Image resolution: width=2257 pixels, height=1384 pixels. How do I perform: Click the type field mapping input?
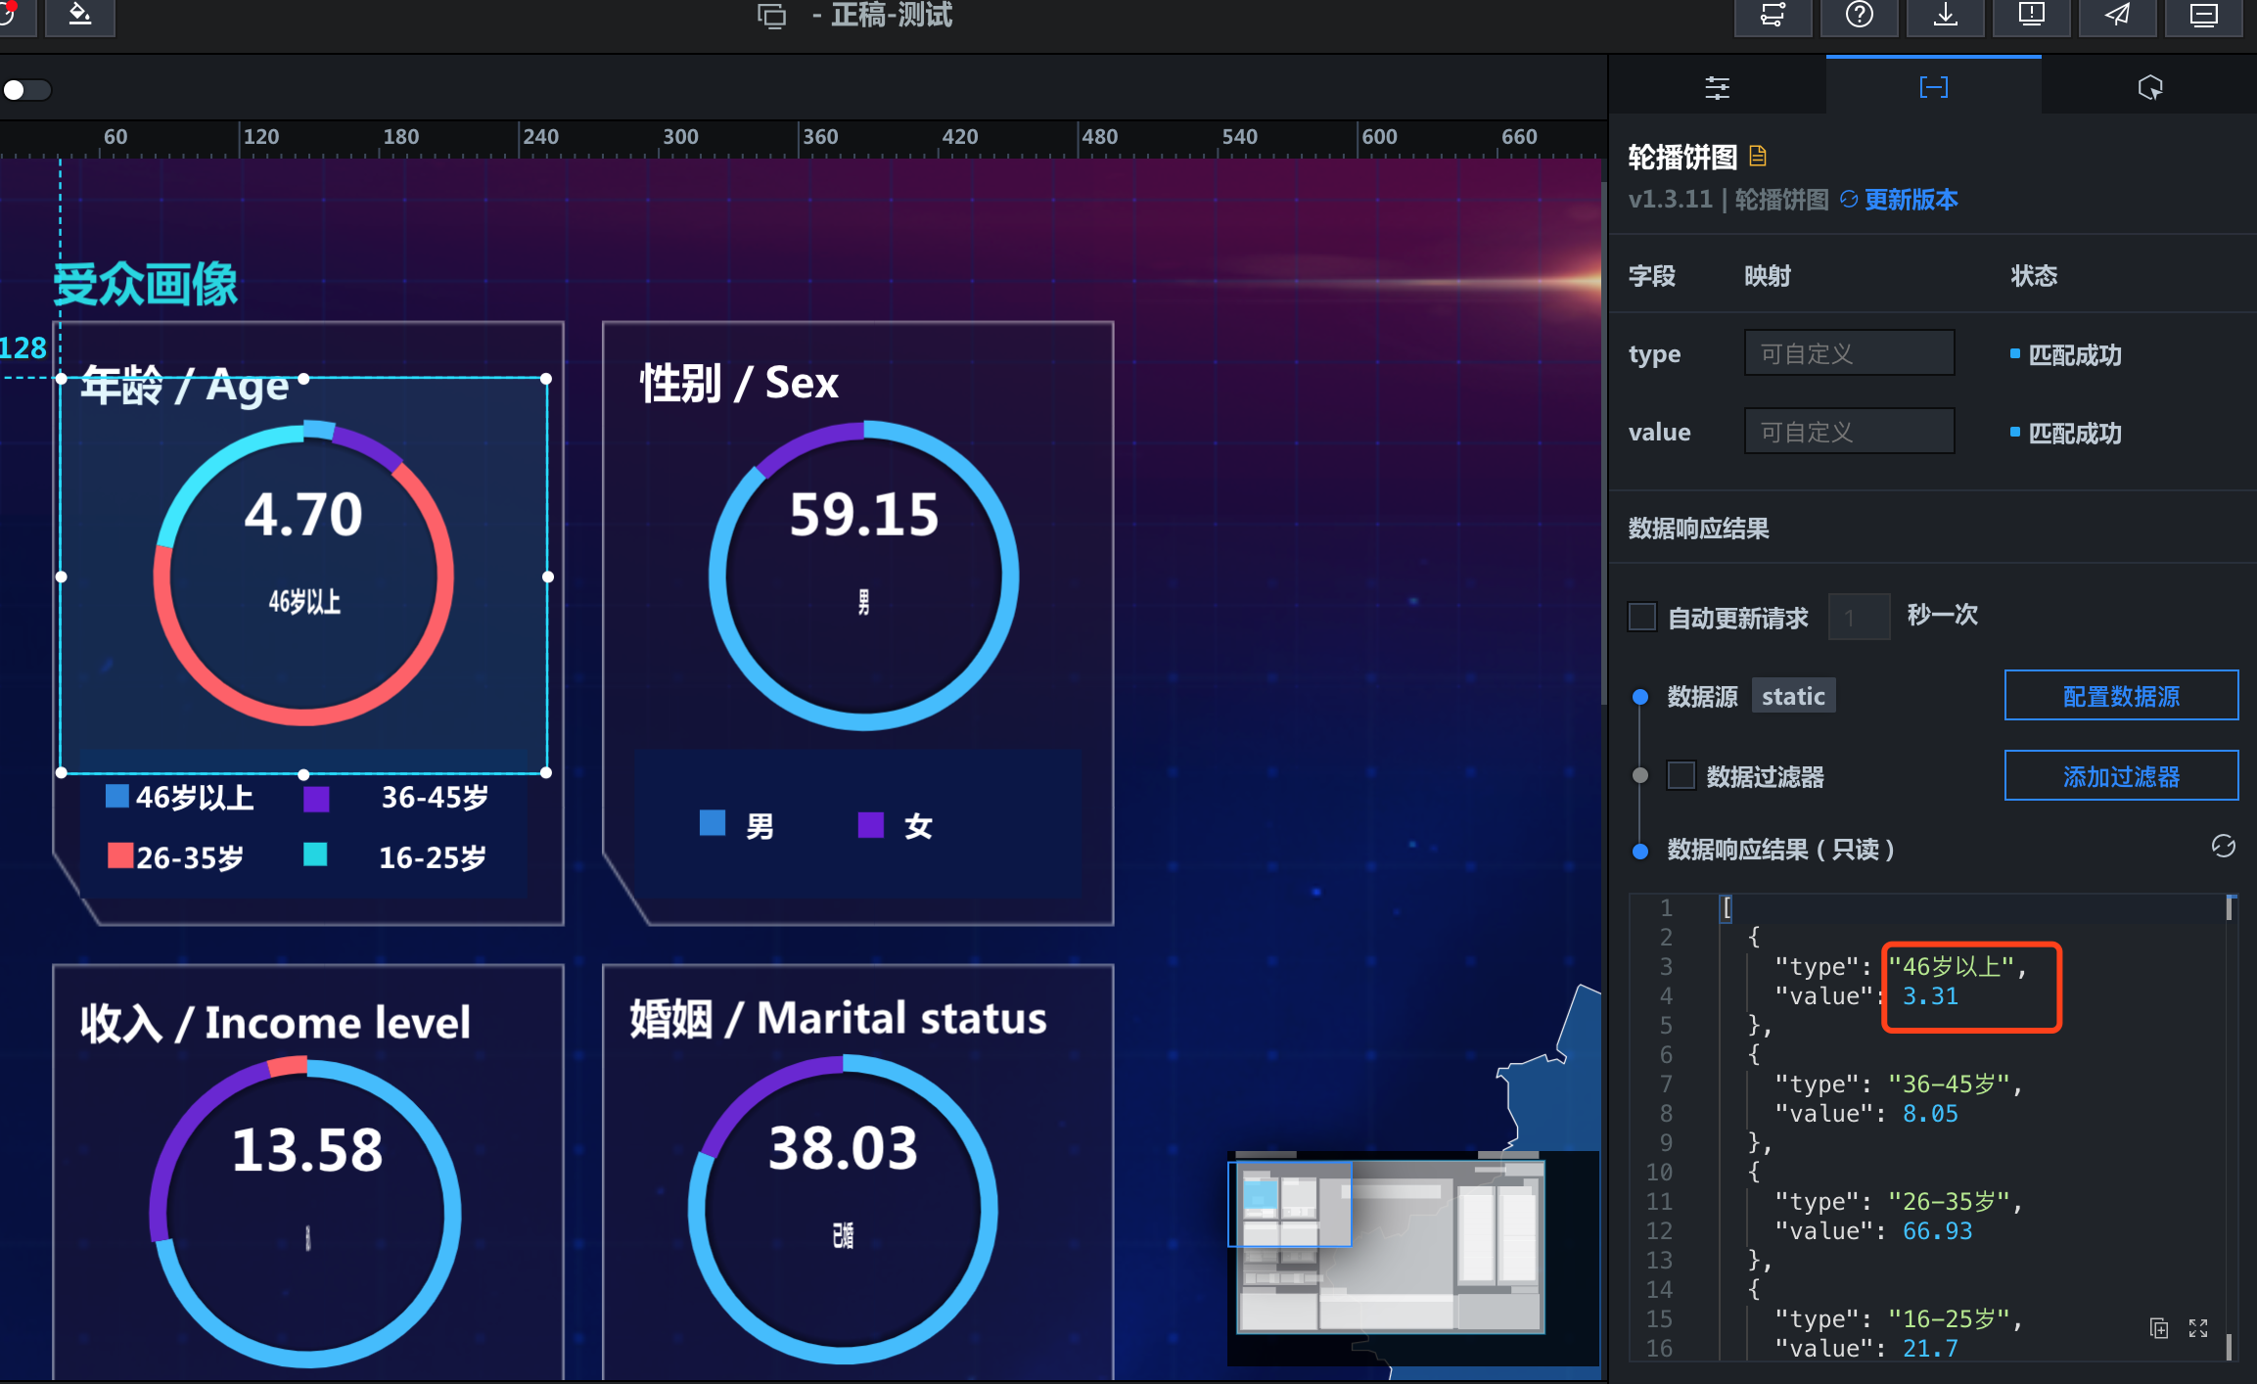(x=1849, y=353)
